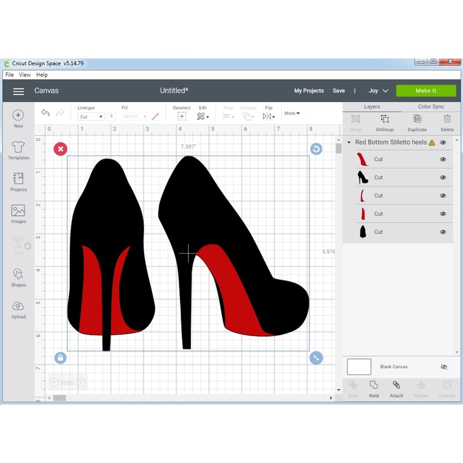Open the Linetype Cut dropdown

[90, 116]
